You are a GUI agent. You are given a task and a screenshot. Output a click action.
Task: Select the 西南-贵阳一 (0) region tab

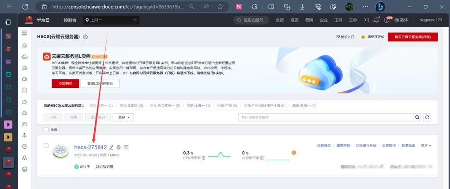click(304, 105)
